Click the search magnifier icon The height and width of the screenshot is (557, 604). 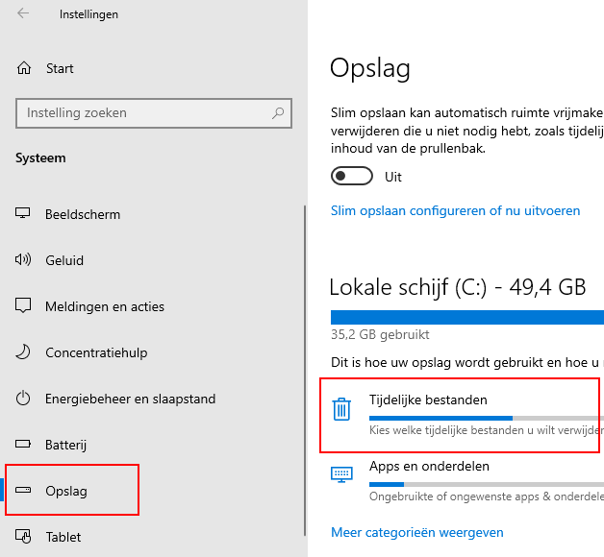point(279,113)
